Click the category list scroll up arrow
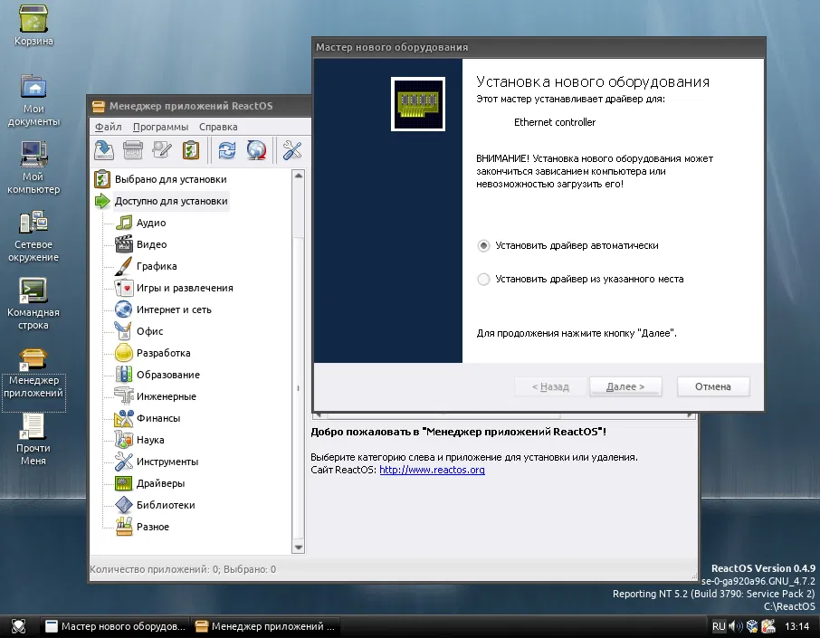This screenshot has width=820, height=638. [298, 176]
